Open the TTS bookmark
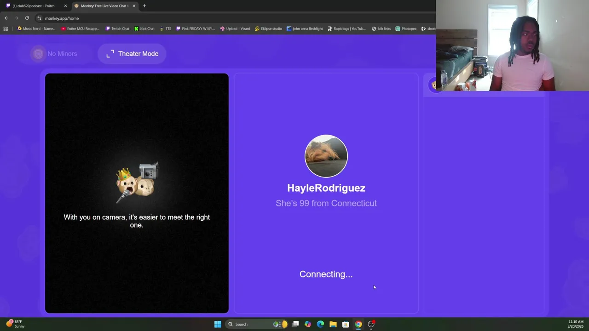 [165, 29]
